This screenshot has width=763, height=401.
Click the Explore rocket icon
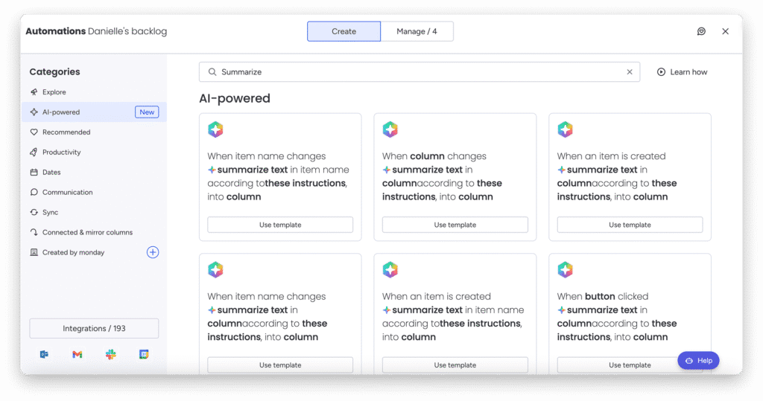pyautogui.click(x=34, y=92)
